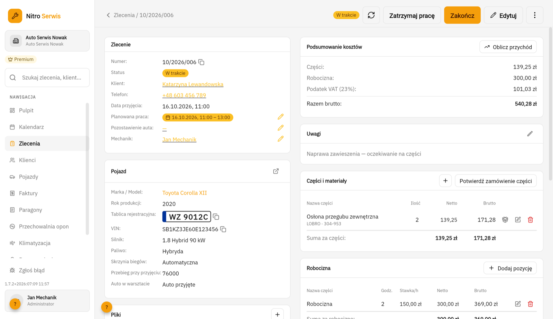Screen dimensions: 553x319
Task: Edit the Osłona przegubu zewnętrzna part
Action: point(518,220)
